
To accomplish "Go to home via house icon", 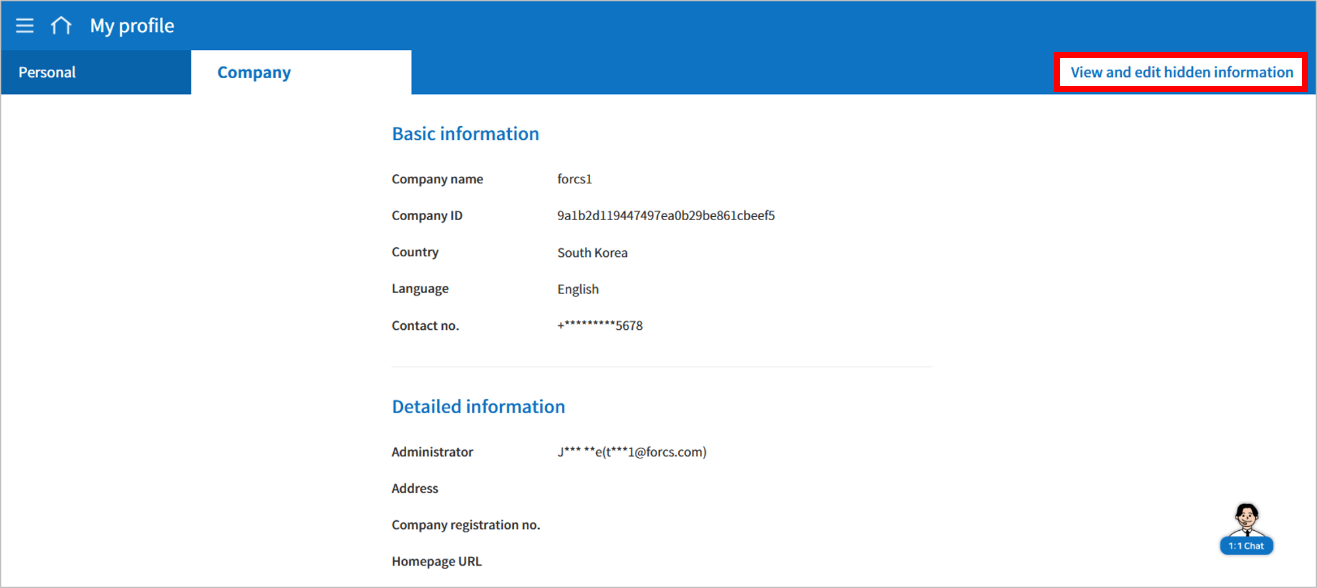I will 61,26.
